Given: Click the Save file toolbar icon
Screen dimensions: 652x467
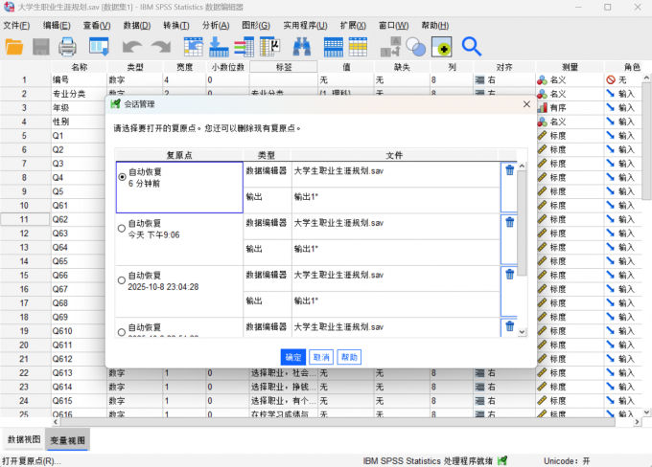Looking at the screenshot, I should (x=40, y=47).
